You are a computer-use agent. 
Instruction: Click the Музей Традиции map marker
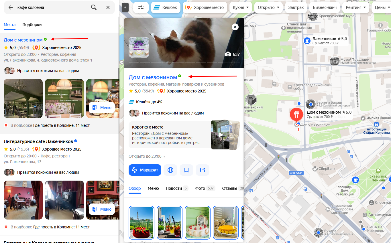[334, 61]
